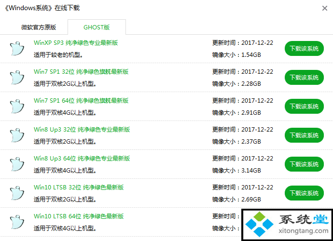Image resolution: width=333 pixels, height=241 pixels.
Task: Open Win8 Up3 32位 纯净绿色专业最新版 link
Action: point(82,129)
